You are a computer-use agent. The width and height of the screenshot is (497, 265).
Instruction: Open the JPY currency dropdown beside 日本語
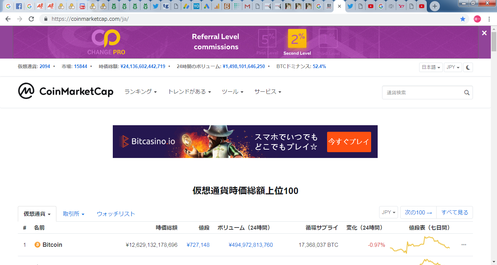click(453, 67)
